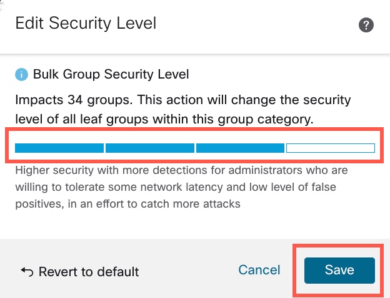Open help with the question mark icon
Screen dimensions: 390x298
[366, 26]
